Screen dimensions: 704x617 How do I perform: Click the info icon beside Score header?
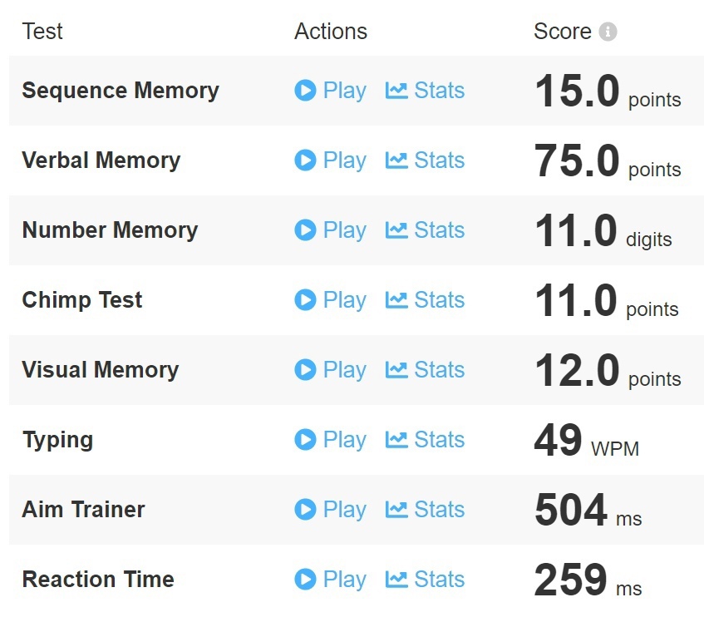tap(608, 32)
